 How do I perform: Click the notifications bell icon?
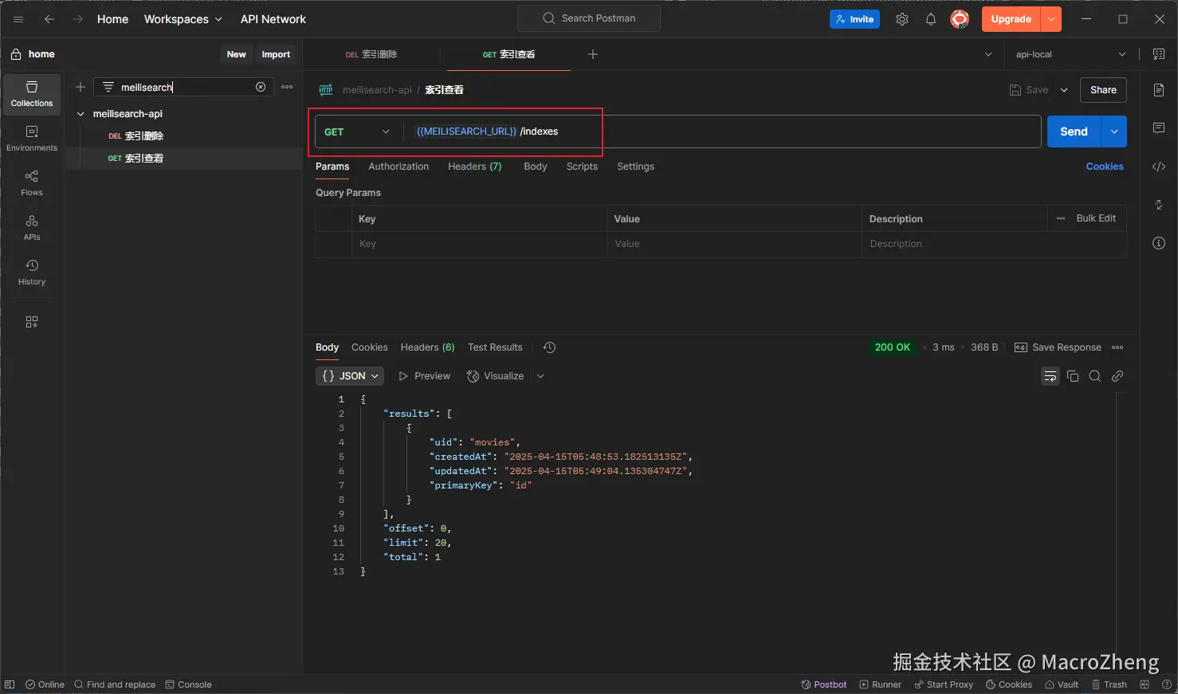coord(930,19)
